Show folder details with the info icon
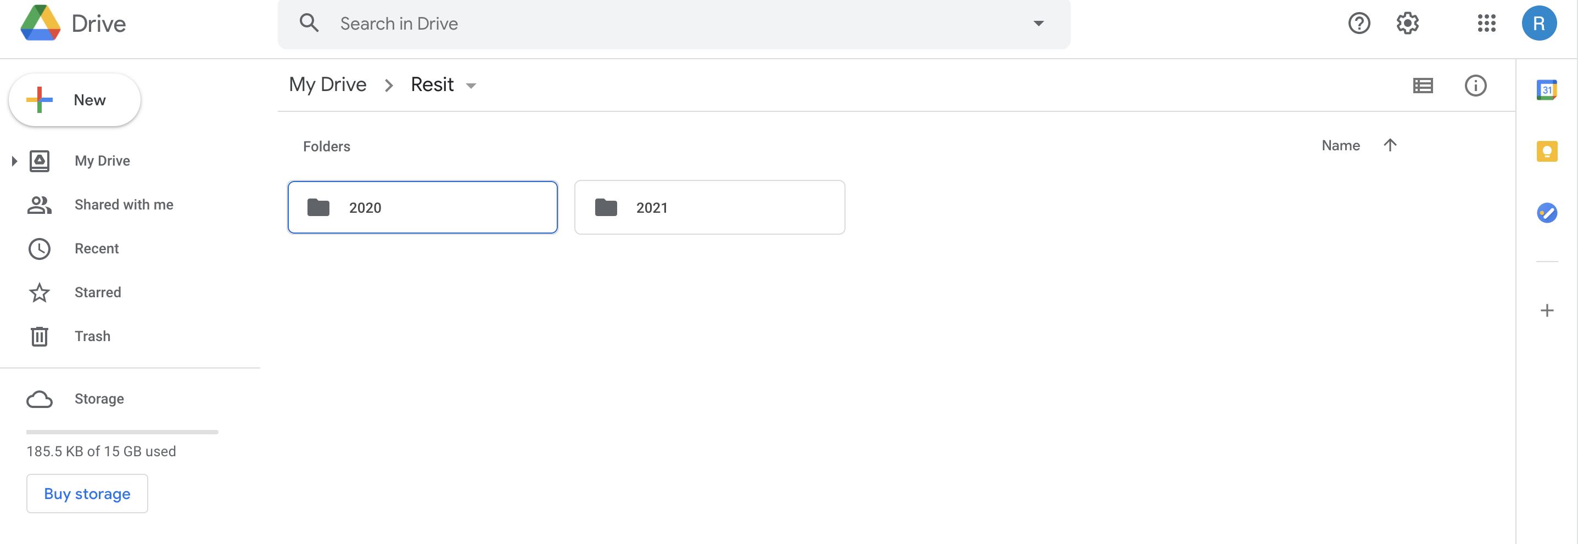1578x544 pixels. click(x=1475, y=86)
